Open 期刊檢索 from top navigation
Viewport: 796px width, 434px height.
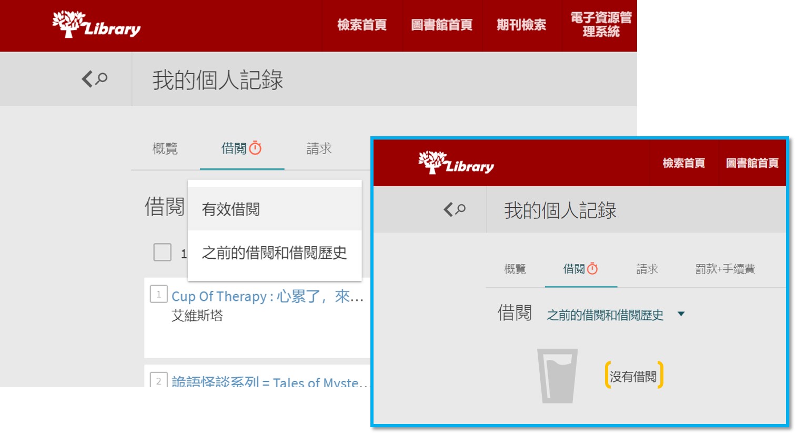pyautogui.click(x=521, y=25)
